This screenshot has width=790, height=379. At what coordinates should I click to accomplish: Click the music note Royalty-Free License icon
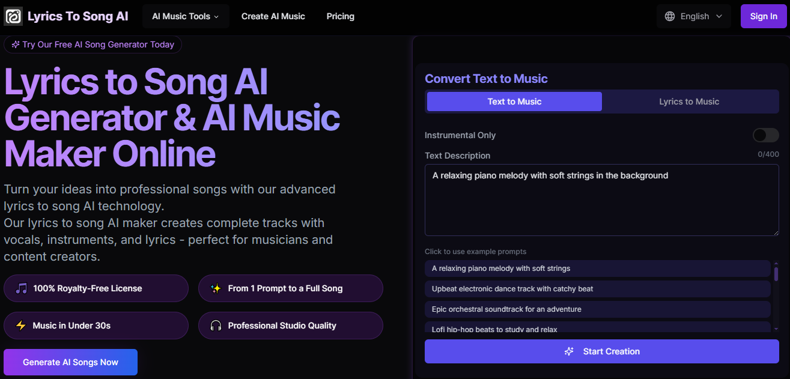point(22,288)
